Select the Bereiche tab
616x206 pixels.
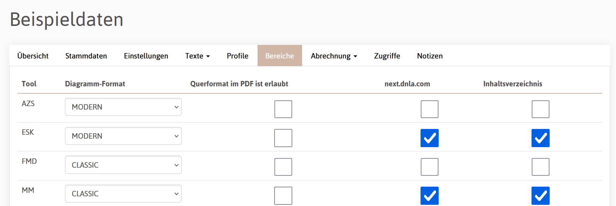(280, 56)
